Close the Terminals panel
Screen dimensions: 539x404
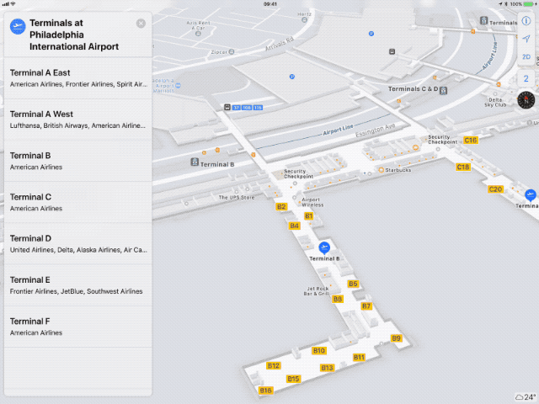[141, 24]
